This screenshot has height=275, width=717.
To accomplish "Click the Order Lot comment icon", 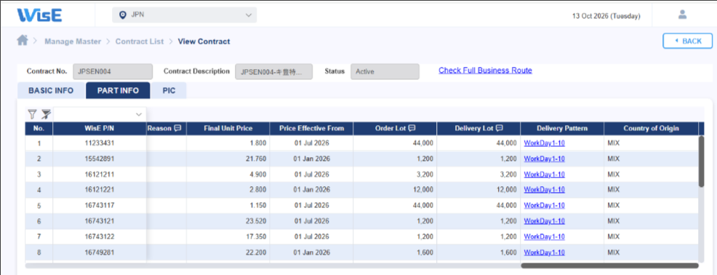I will [x=412, y=128].
